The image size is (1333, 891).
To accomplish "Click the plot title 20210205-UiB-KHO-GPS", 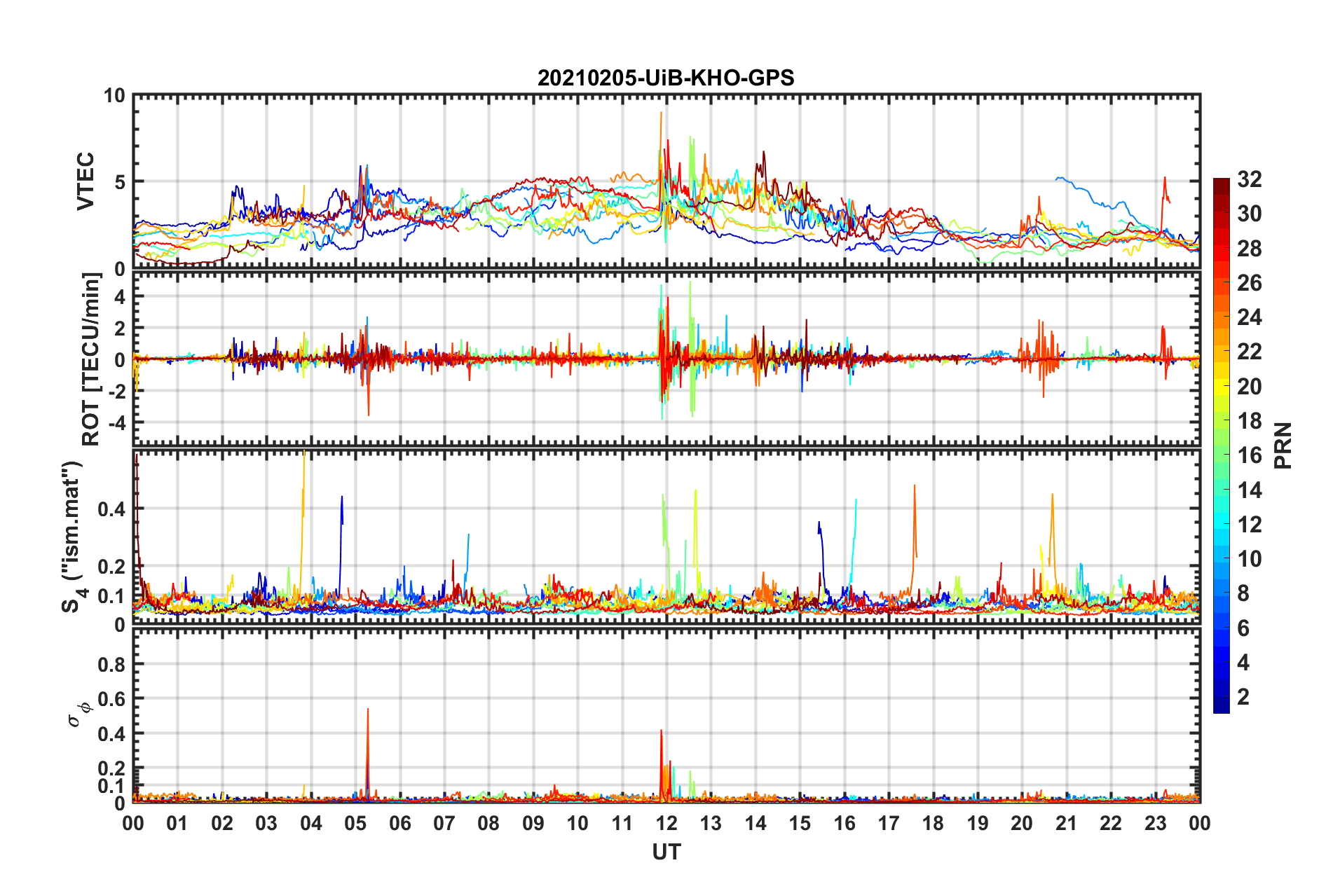I will tap(666, 78).
